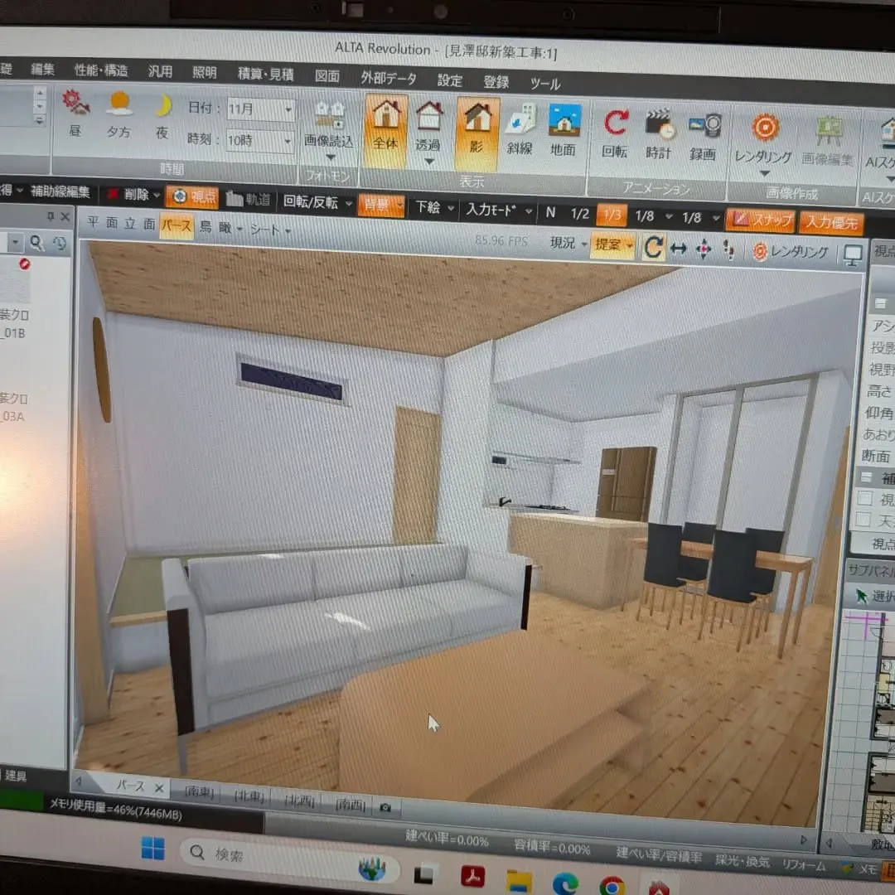
Task: Click the ribbon レンダリング rendering icon
Action: coord(764,138)
